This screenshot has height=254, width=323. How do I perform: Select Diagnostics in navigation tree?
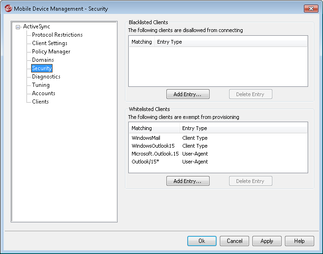(x=46, y=77)
